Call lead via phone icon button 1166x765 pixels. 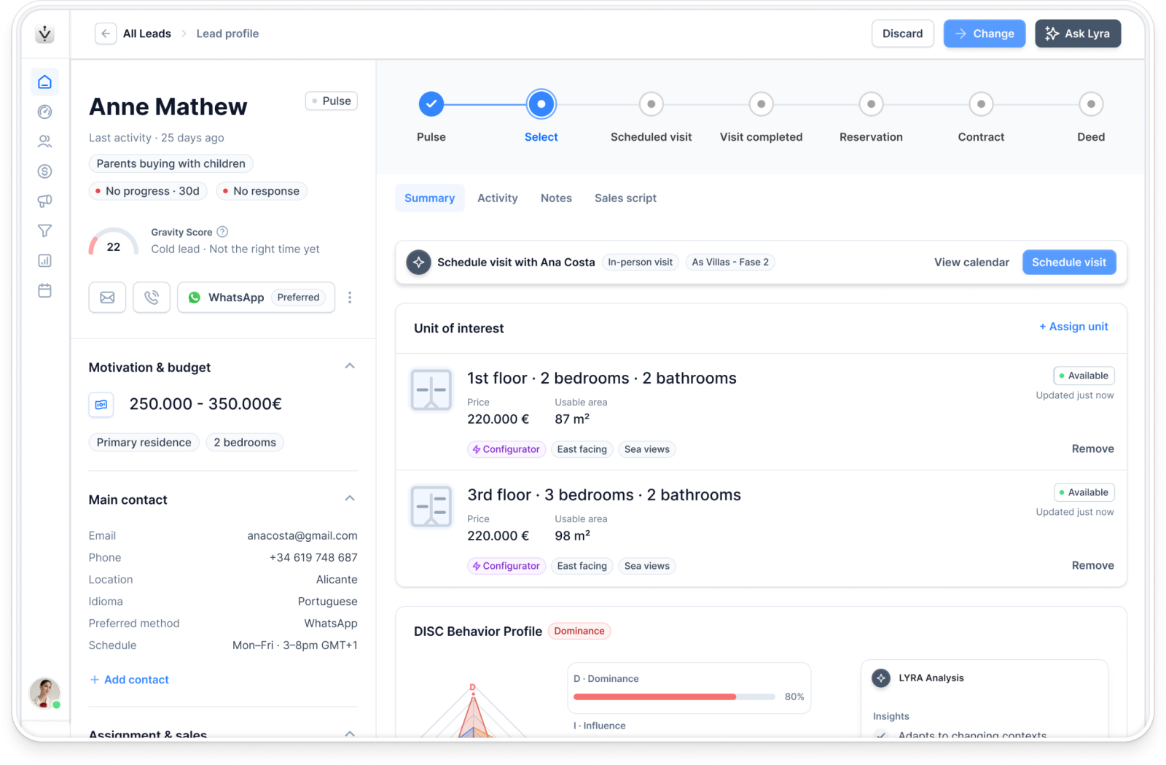pyautogui.click(x=152, y=298)
